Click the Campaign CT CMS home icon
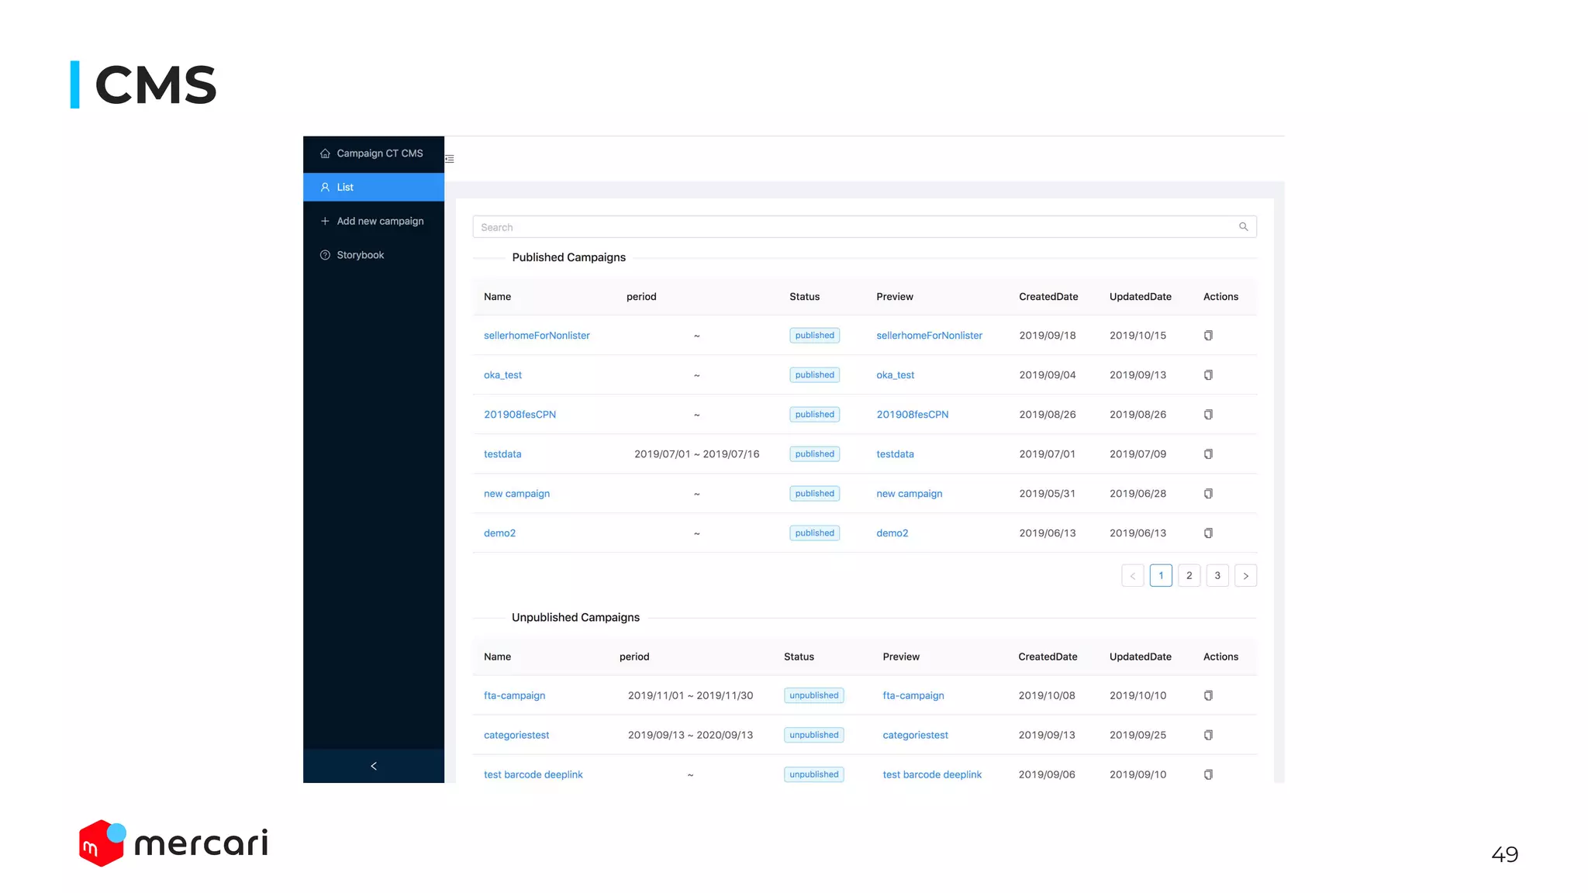Viewport: 1588px width, 893px height. 325,153
